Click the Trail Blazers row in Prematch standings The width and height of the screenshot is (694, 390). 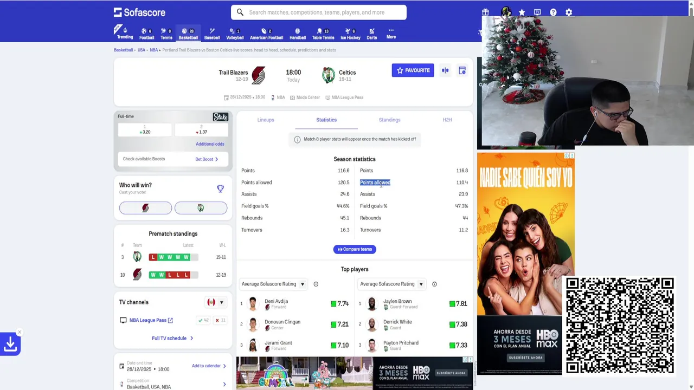(173, 275)
